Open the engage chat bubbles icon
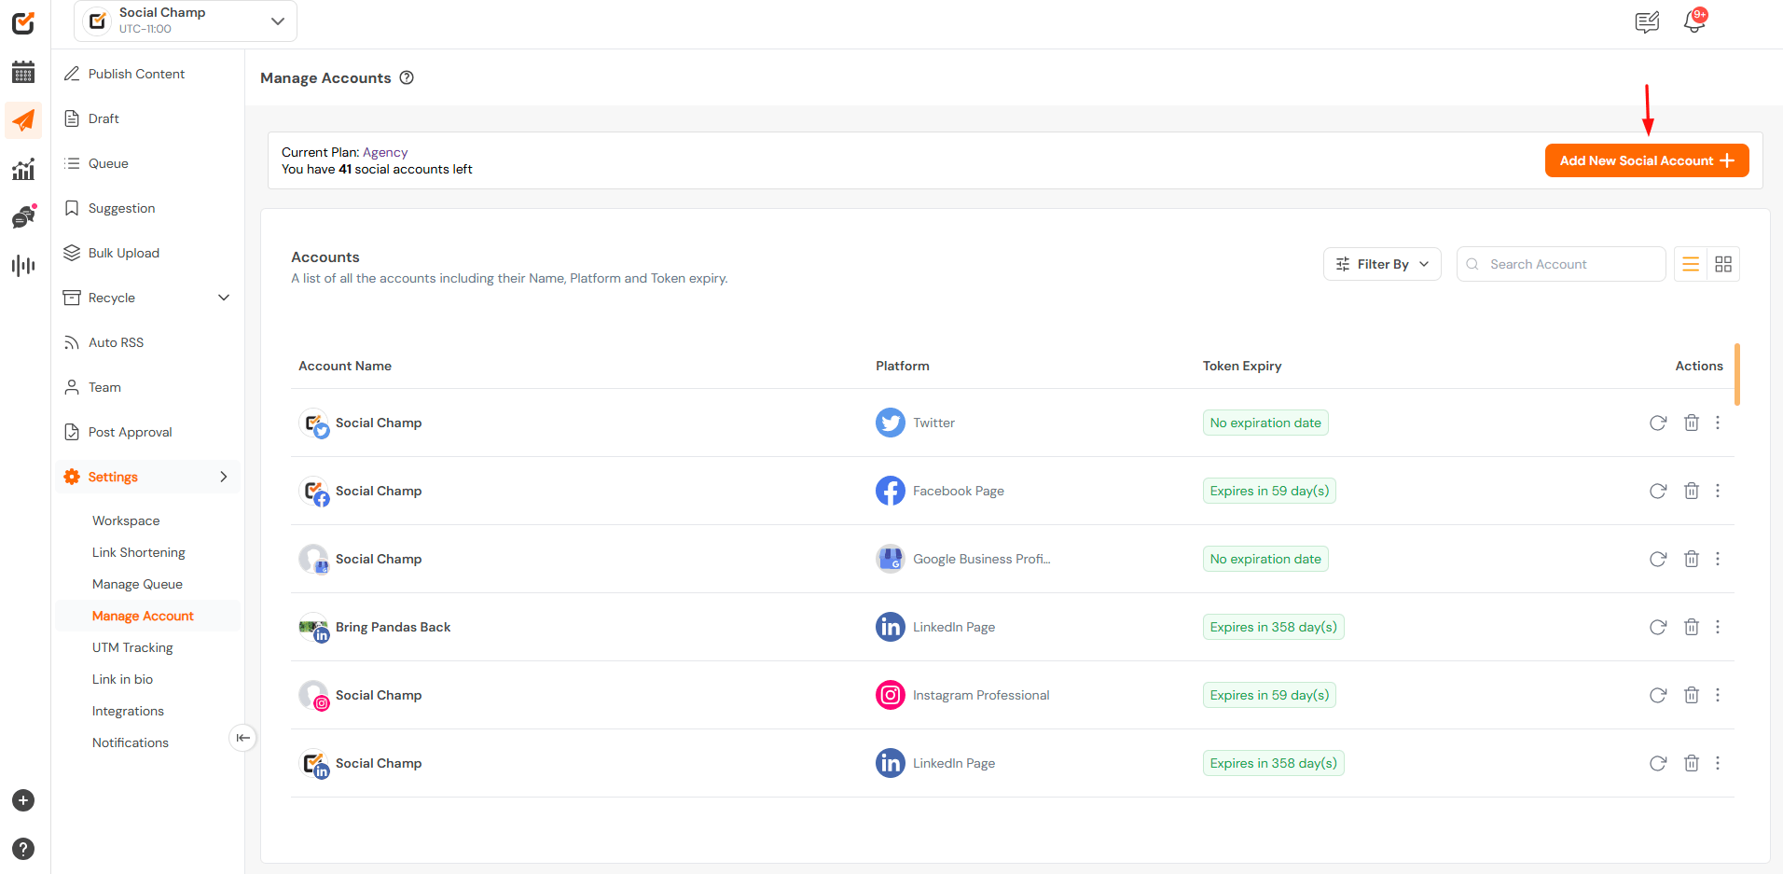 [23, 217]
